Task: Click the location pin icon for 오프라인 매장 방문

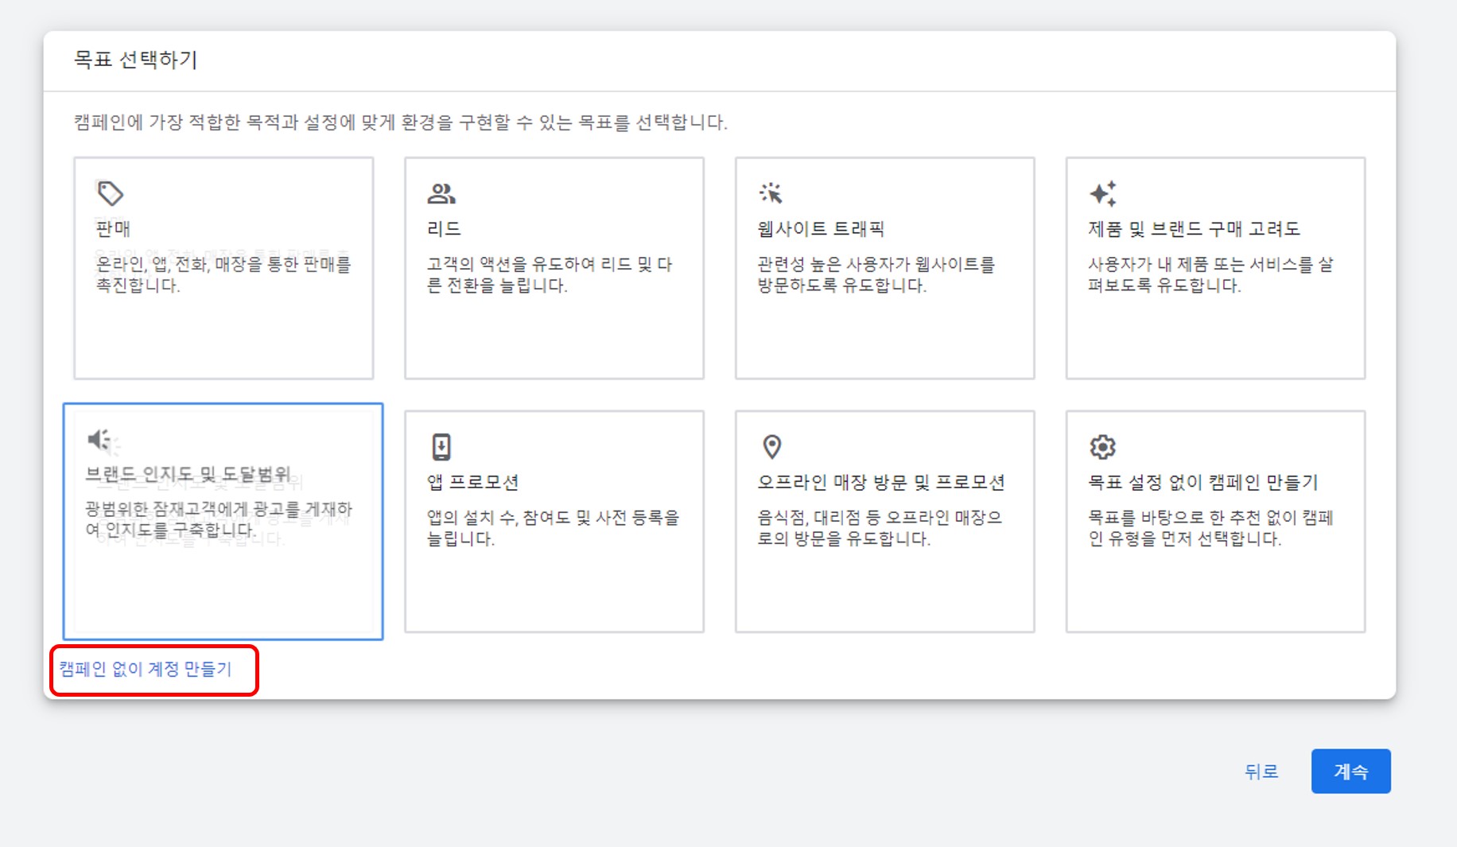Action: [772, 446]
